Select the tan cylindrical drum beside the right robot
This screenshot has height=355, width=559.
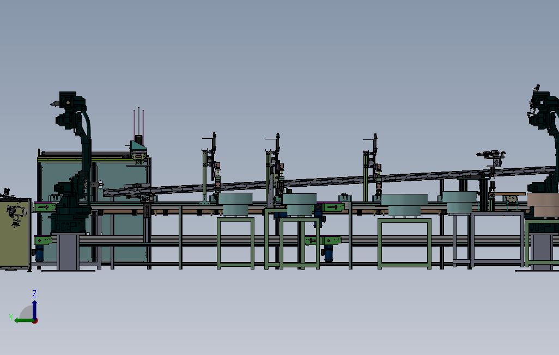pyautogui.click(x=543, y=204)
